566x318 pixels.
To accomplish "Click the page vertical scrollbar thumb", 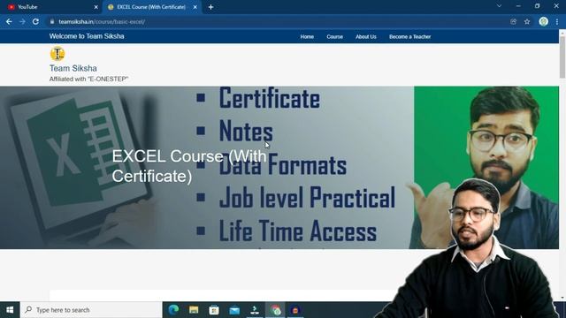I will [562, 57].
